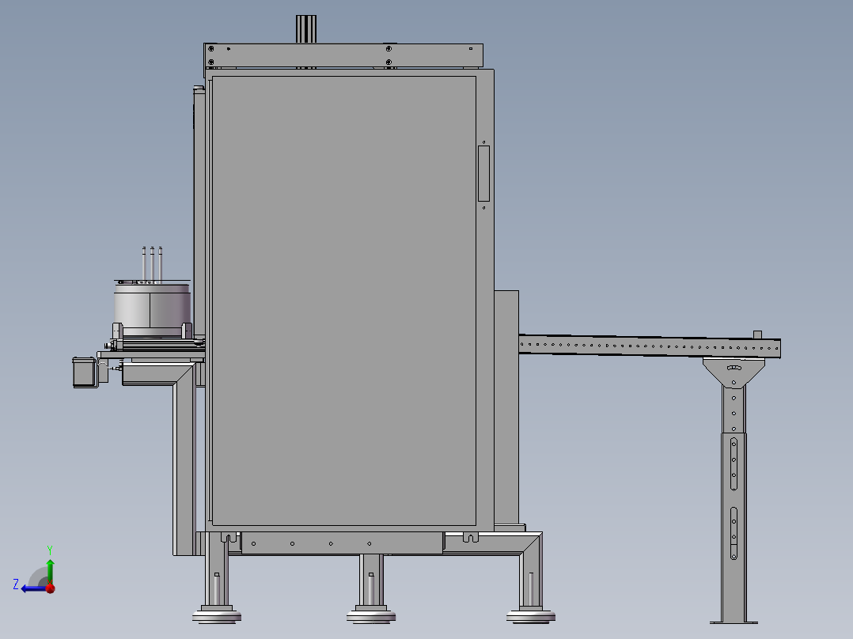Select the leftmost leveling foot pad
The width and height of the screenshot is (853, 639).
coord(217,617)
